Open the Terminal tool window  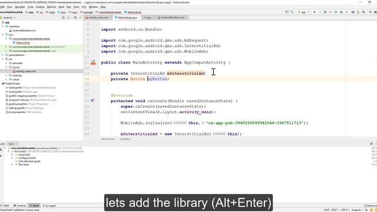[19, 206]
